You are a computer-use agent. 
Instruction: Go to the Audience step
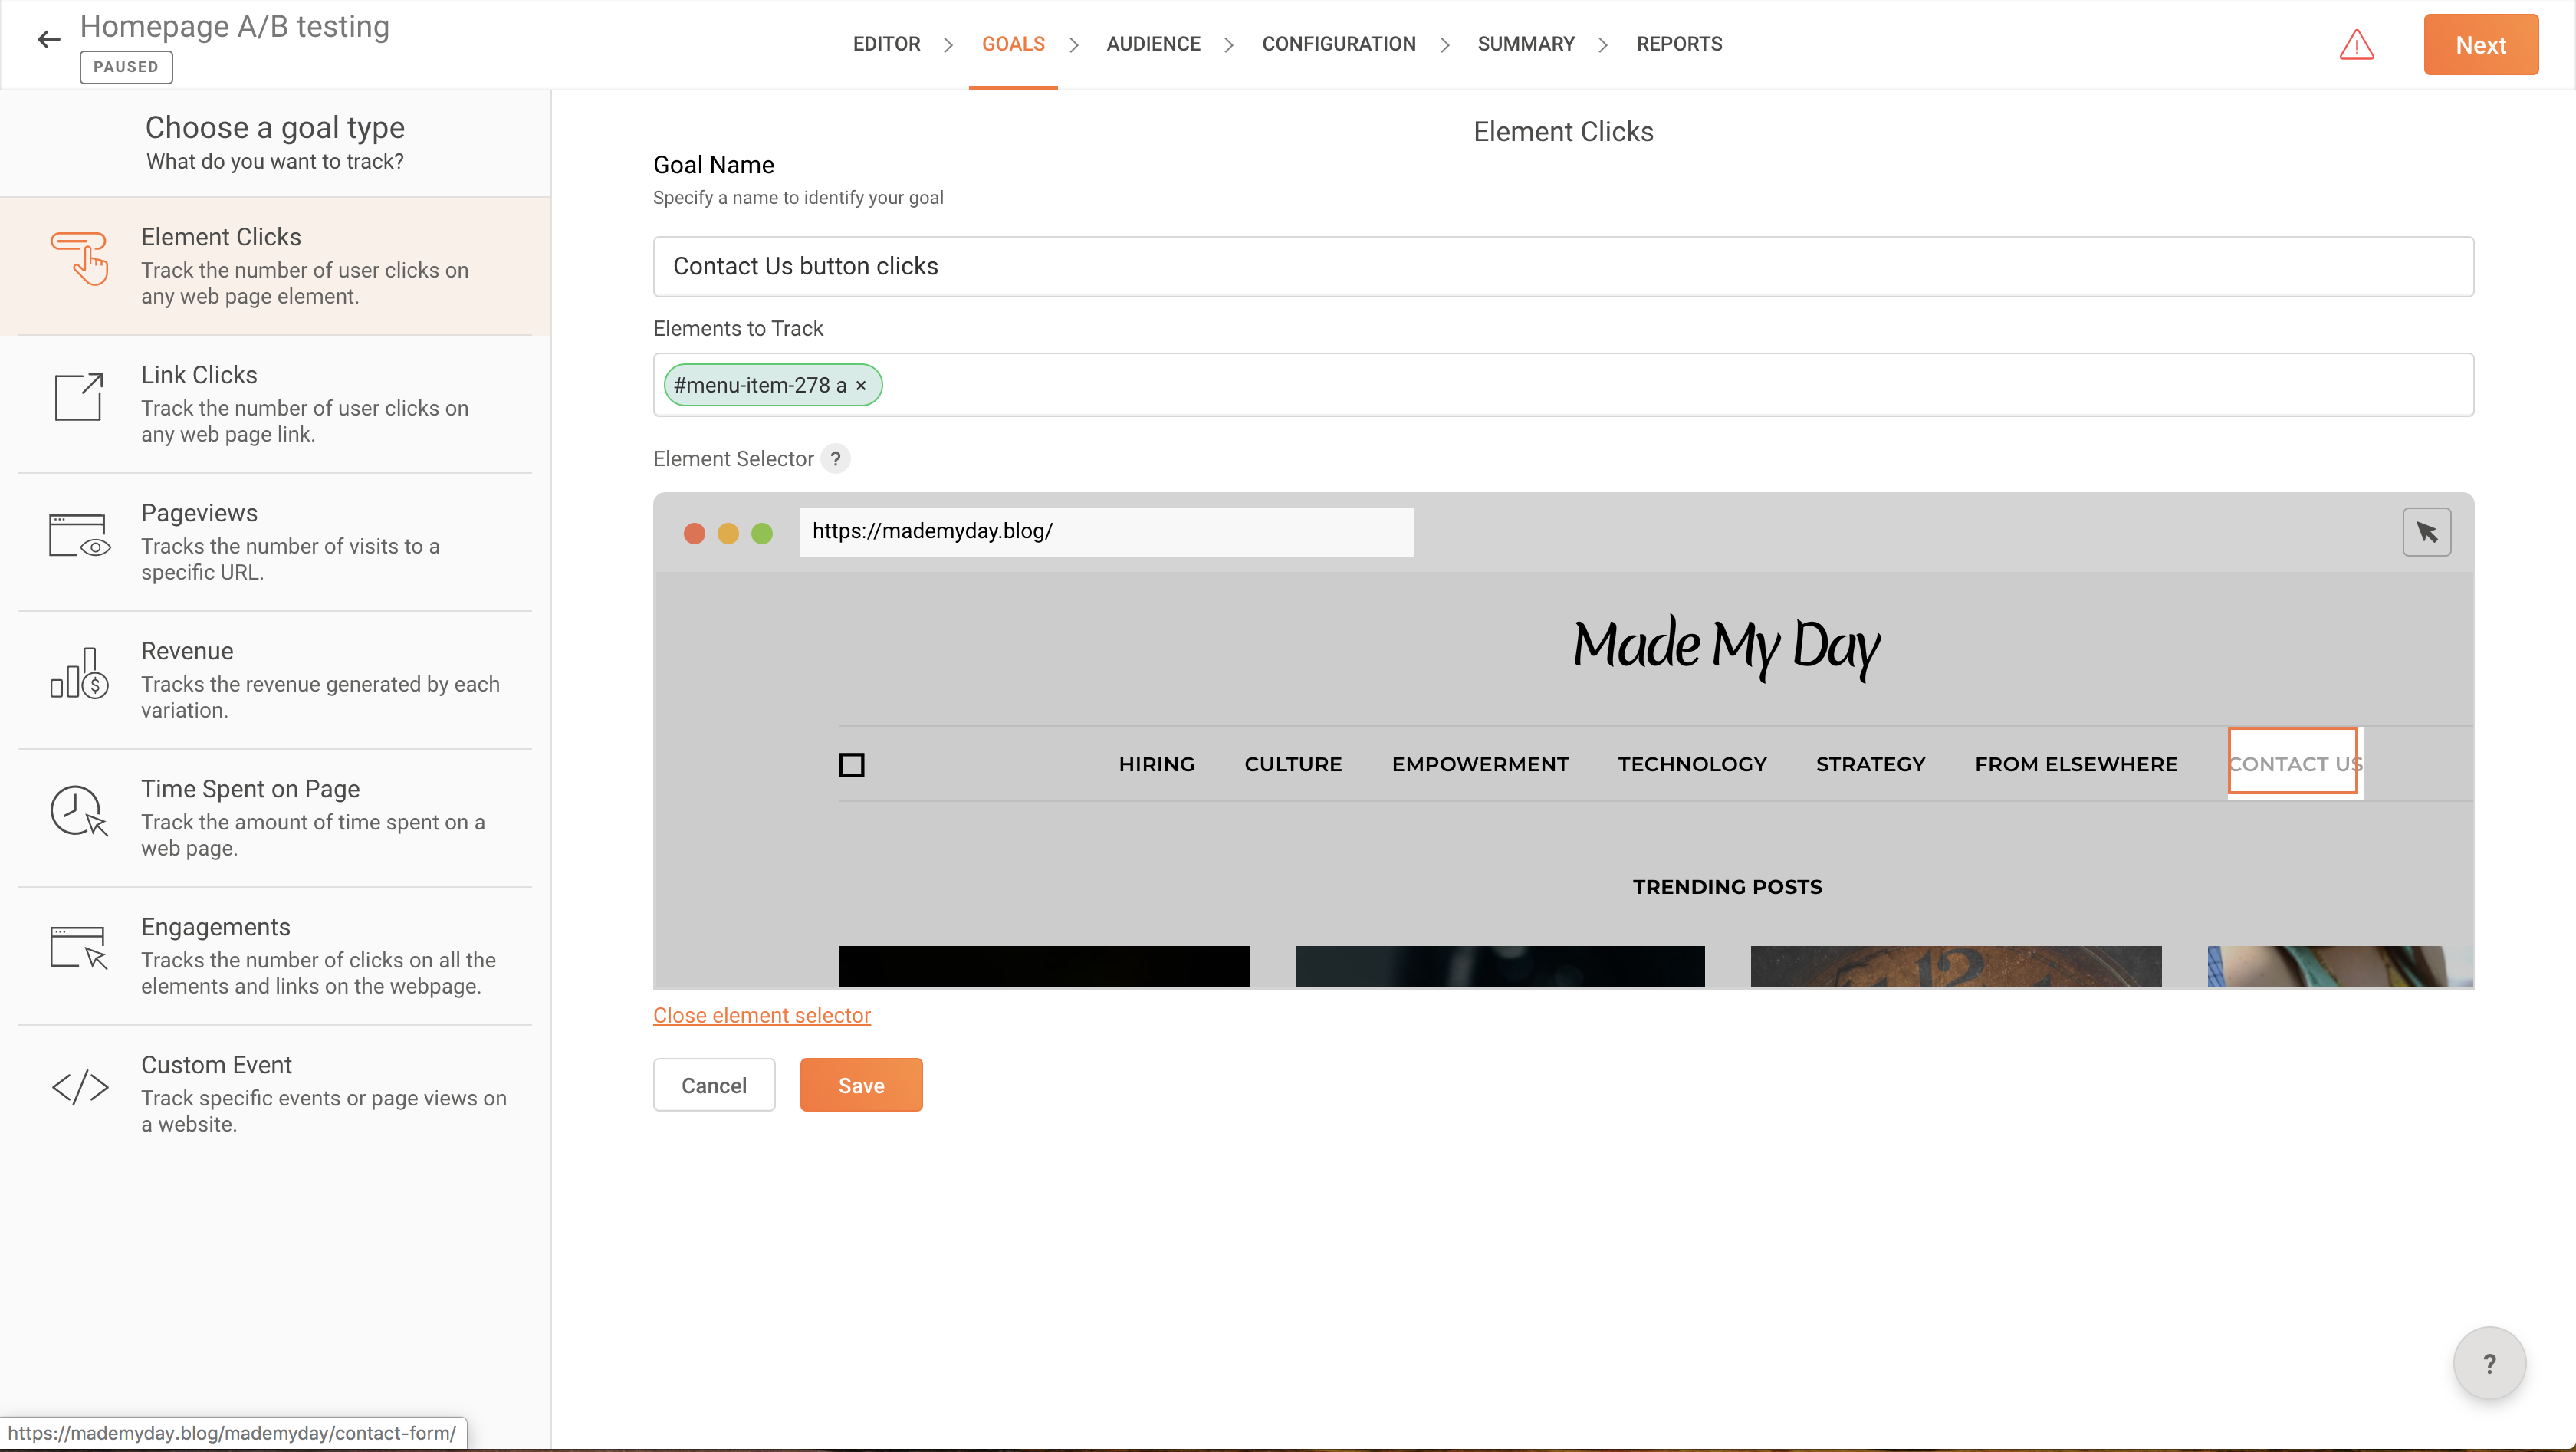pos(1153,44)
